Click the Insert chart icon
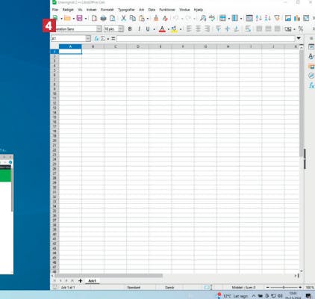315x299 pixels. point(297,18)
